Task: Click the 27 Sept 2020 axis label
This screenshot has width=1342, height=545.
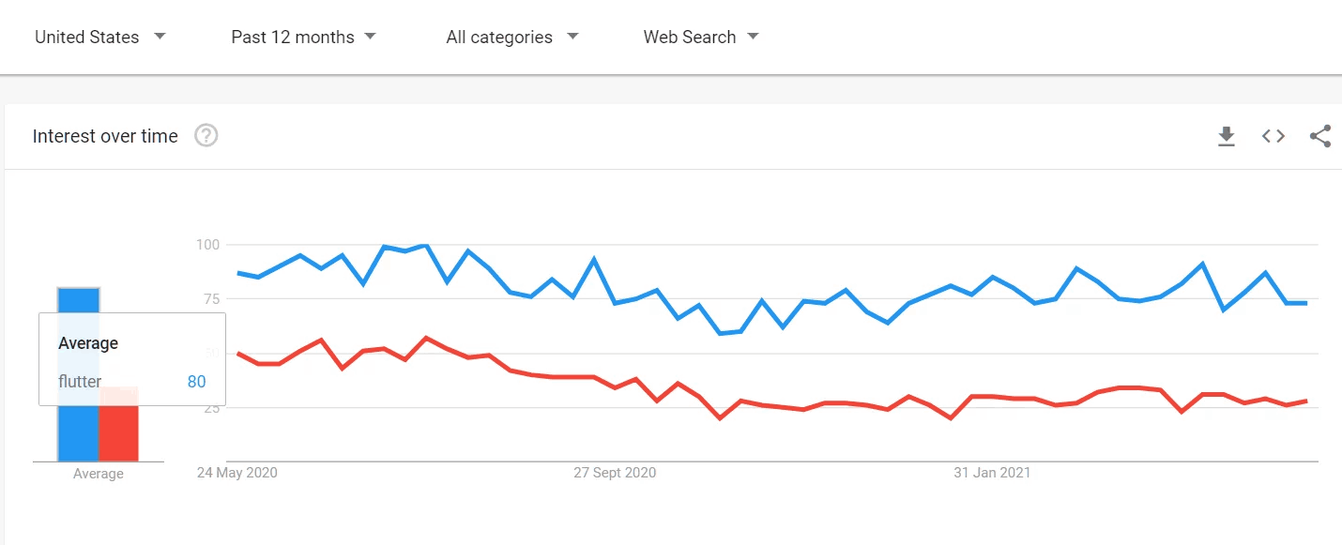Action: (x=615, y=473)
